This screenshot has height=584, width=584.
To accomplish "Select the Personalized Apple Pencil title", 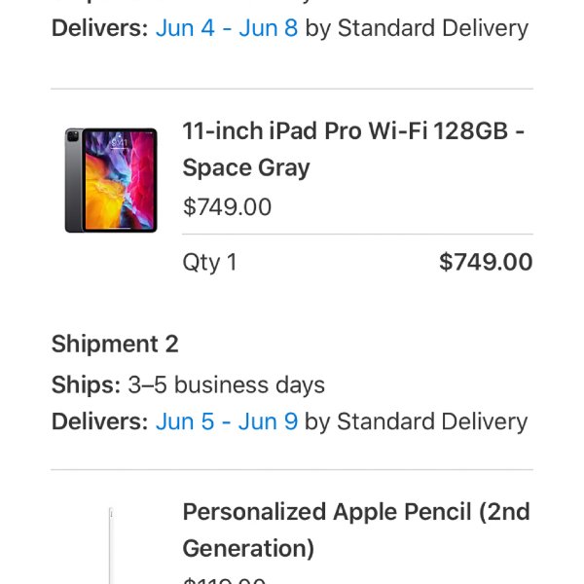I will point(356,529).
